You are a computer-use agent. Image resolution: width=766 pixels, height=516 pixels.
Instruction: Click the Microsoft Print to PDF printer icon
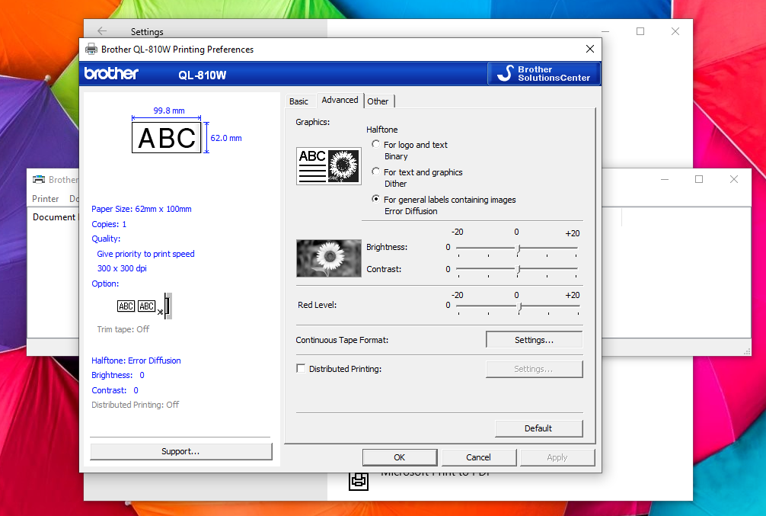click(x=359, y=481)
